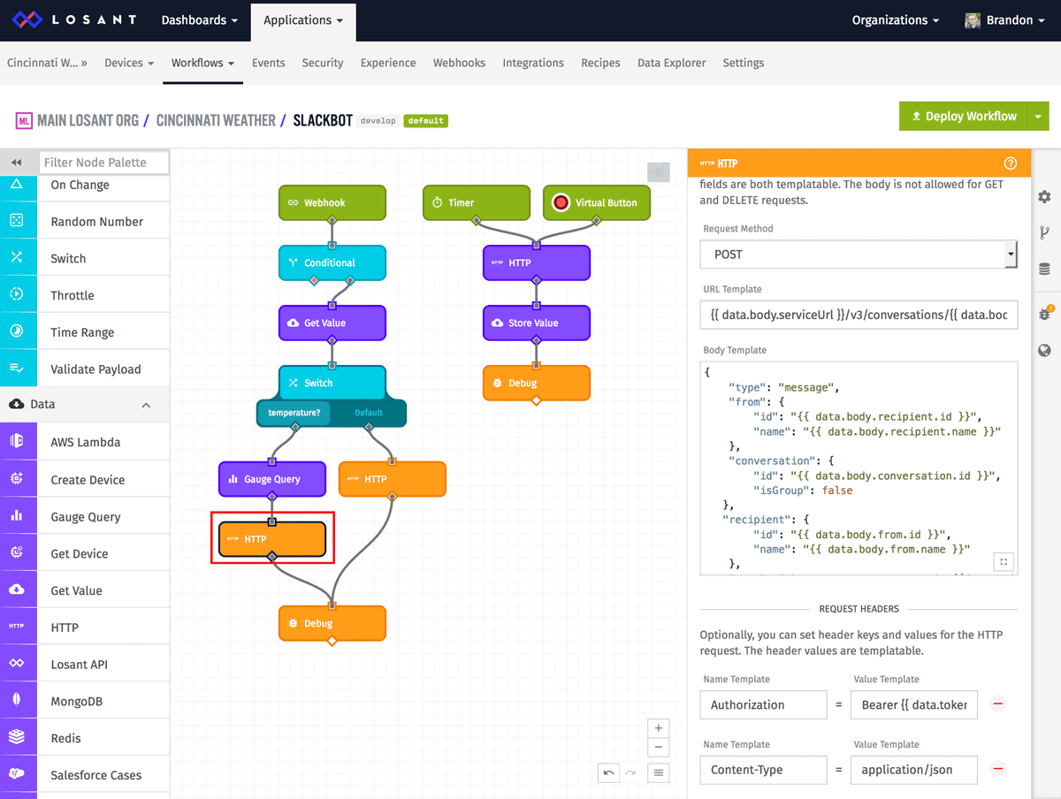Select the Webhook node on canvas

(332, 202)
